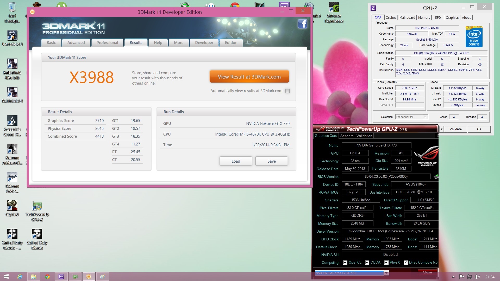
Task: Open dropdown arrow beside Validate in CPU-Z
Action: (441, 129)
